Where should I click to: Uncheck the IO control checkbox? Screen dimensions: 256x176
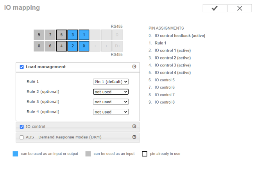[22, 127]
